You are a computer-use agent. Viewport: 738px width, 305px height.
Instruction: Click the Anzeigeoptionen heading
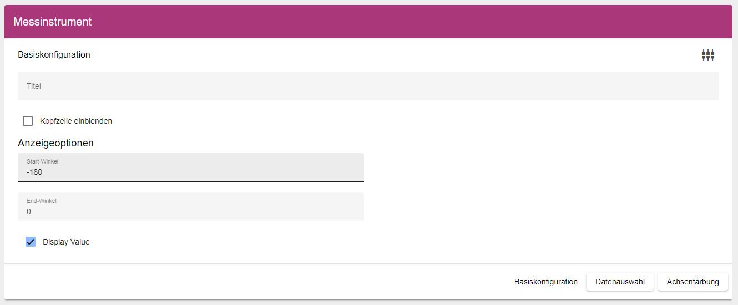[55, 143]
